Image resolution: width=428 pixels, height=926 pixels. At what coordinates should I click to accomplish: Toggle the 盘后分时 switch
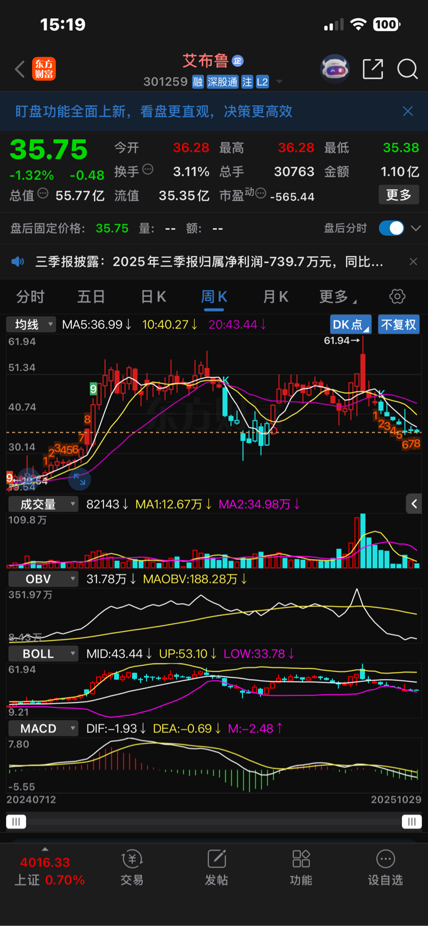tap(391, 228)
